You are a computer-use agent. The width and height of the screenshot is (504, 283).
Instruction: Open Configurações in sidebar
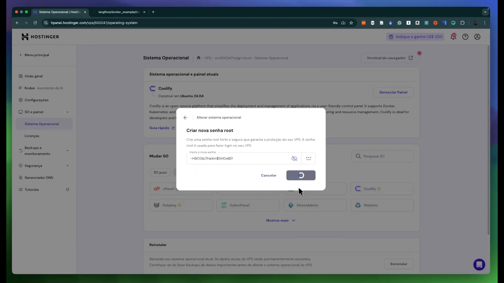tap(34, 100)
